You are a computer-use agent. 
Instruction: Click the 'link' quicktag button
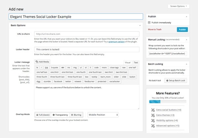pos(46,68)
